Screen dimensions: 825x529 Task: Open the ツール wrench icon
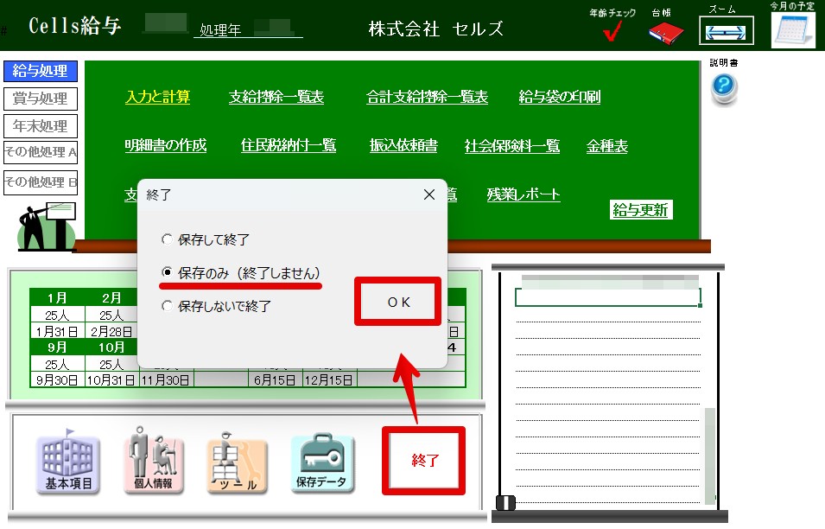tap(237, 463)
